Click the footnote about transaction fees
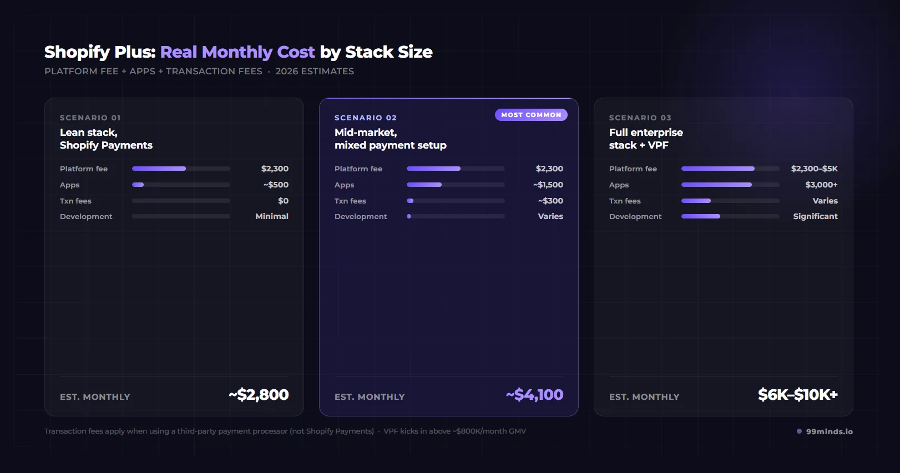 click(209, 431)
